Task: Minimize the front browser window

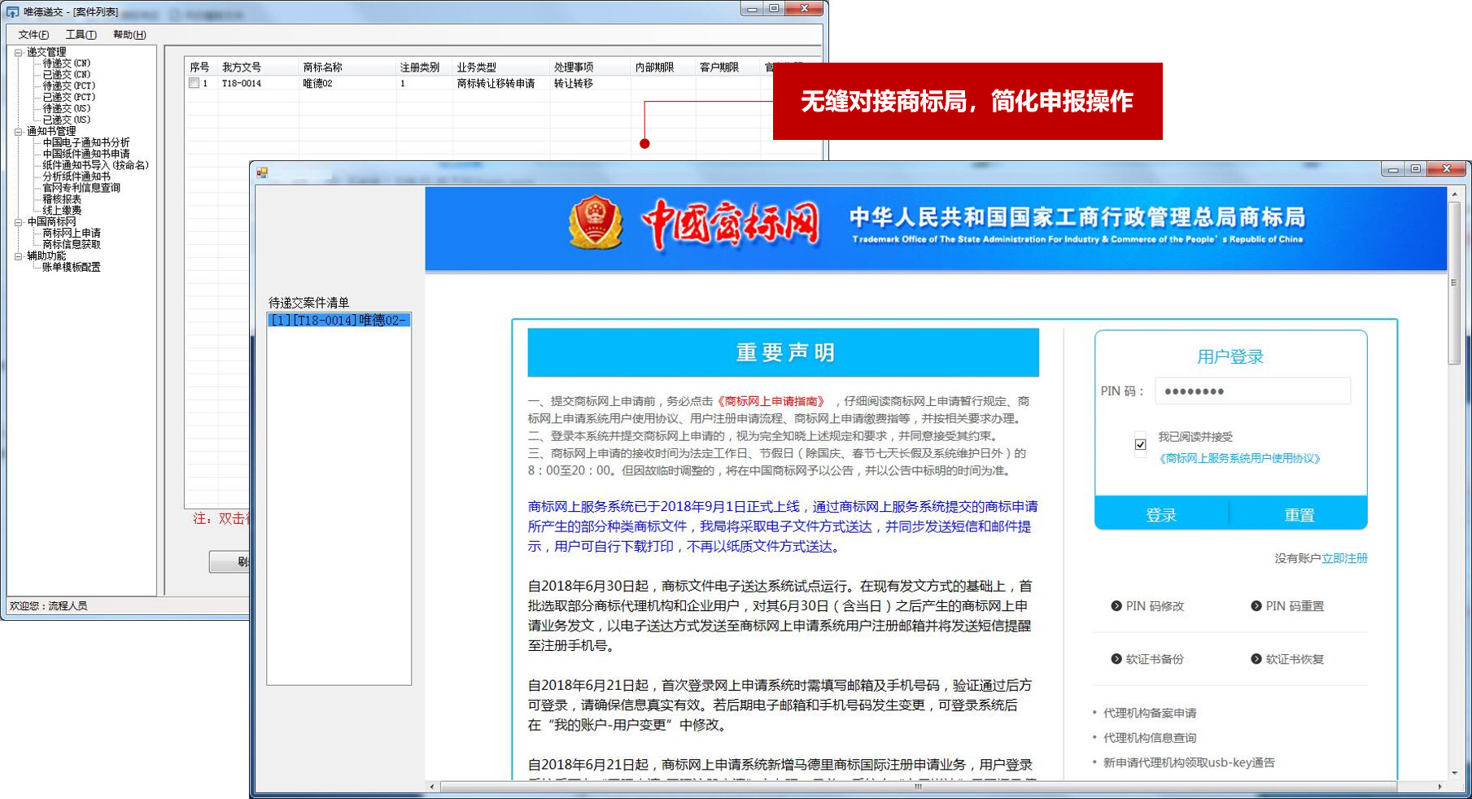Action: (1393, 168)
